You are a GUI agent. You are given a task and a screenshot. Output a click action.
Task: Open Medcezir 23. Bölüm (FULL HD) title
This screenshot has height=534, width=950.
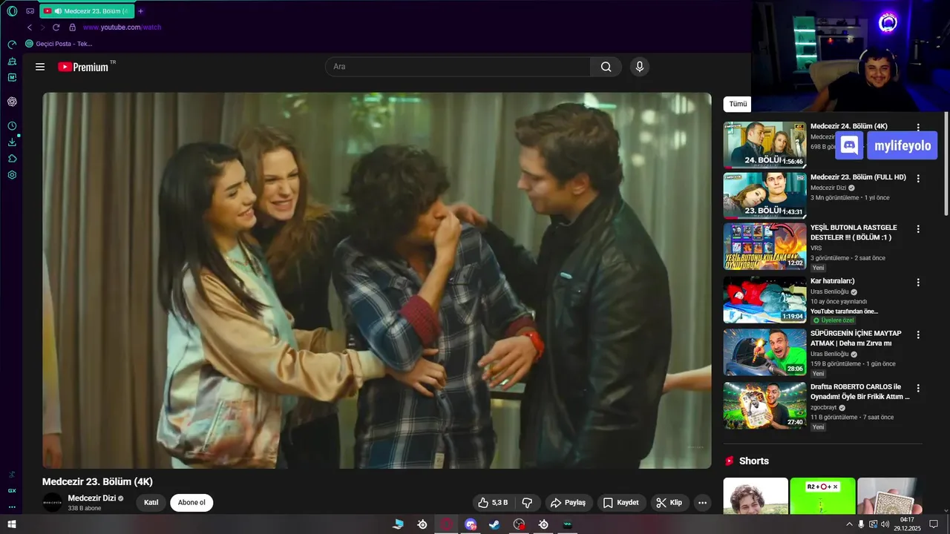858,177
